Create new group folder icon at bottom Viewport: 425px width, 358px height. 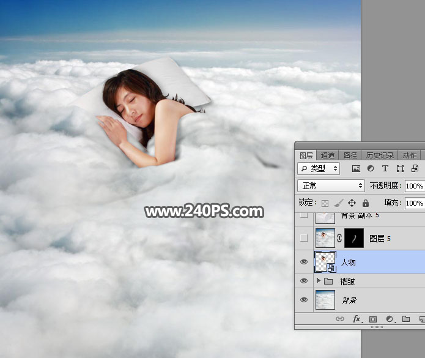pyautogui.click(x=406, y=319)
